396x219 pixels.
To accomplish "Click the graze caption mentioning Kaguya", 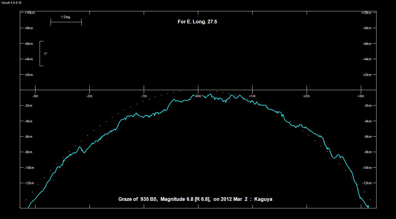I will point(195,199).
